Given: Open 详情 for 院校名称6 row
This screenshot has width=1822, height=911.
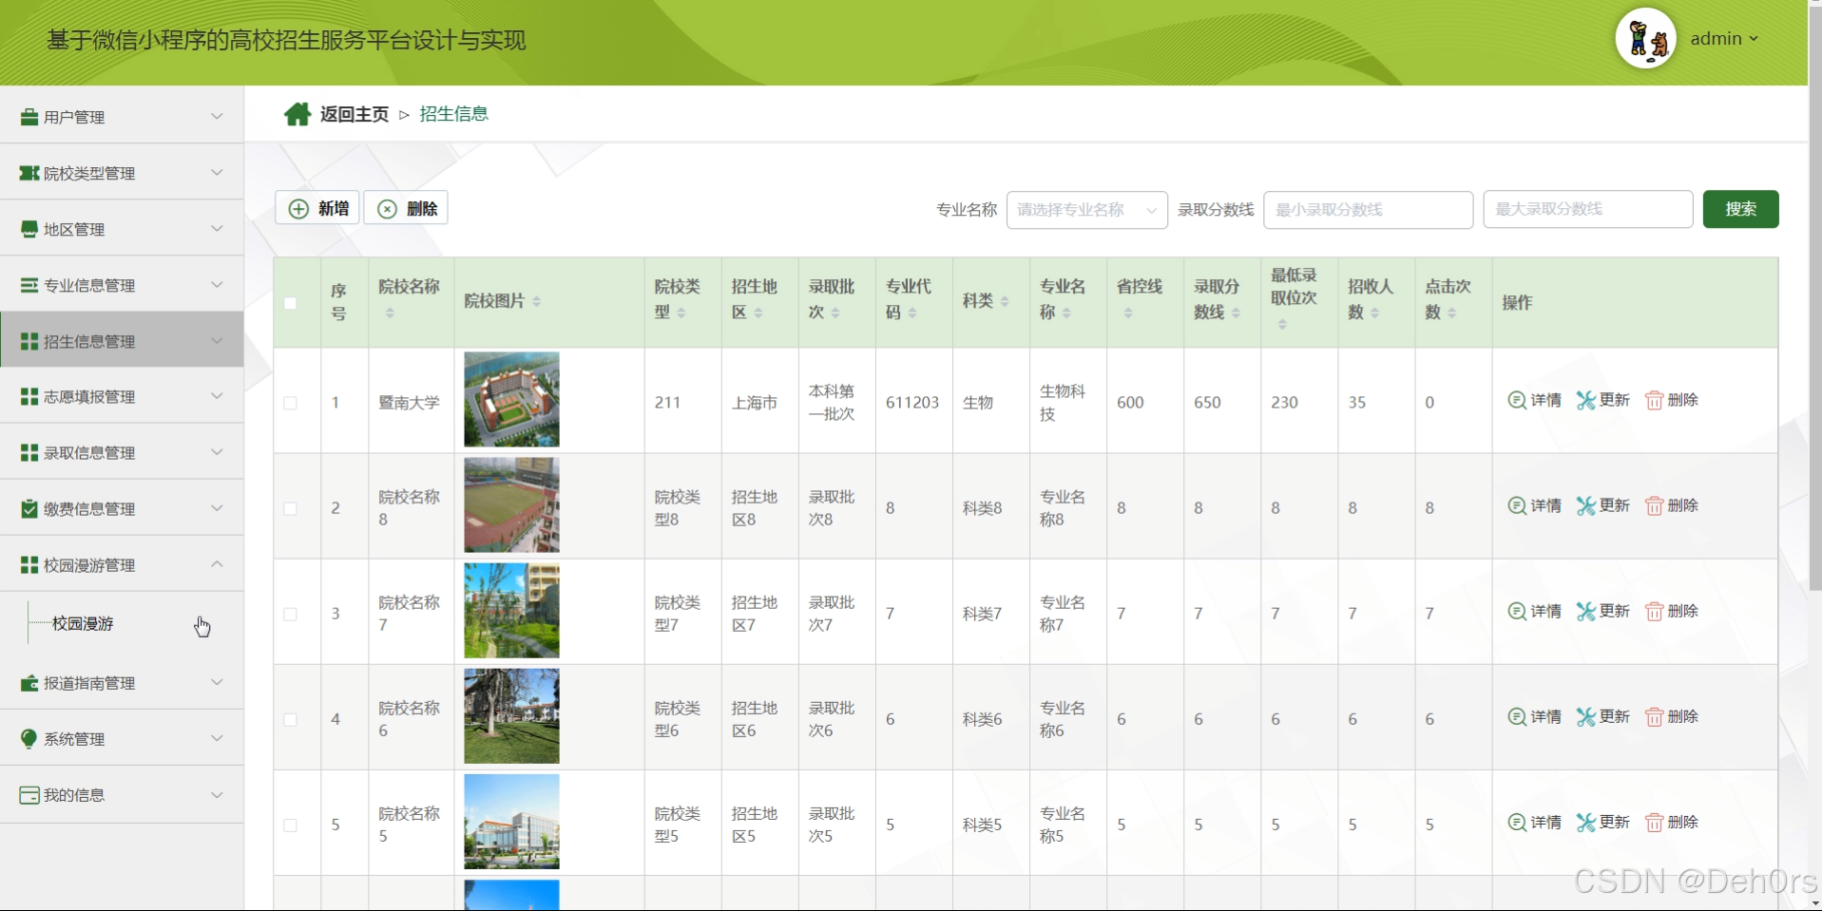Looking at the screenshot, I should 1534,716.
